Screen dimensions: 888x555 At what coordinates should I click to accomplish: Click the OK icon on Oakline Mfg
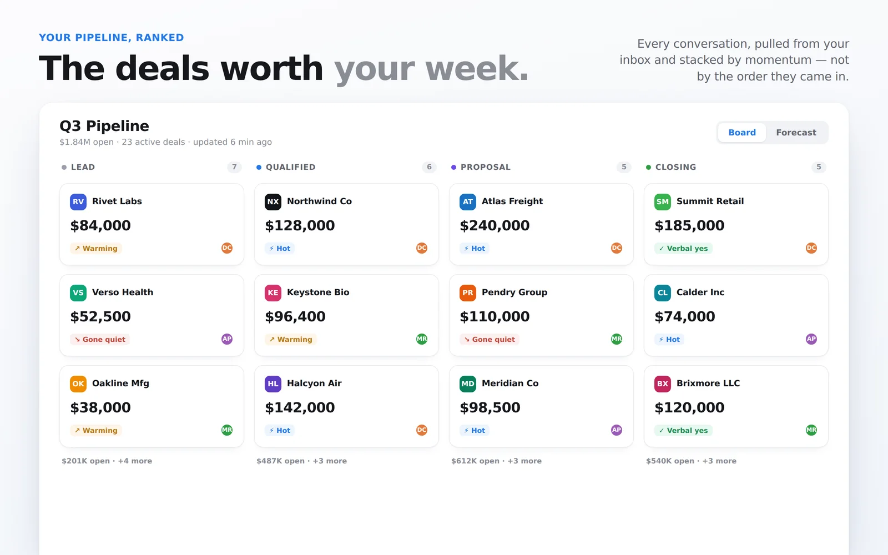[x=78, y=384]
